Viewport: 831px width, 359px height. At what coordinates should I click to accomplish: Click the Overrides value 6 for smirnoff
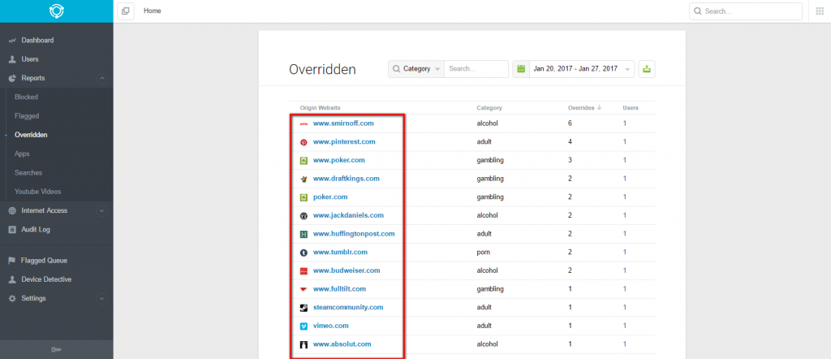(571, 123)
